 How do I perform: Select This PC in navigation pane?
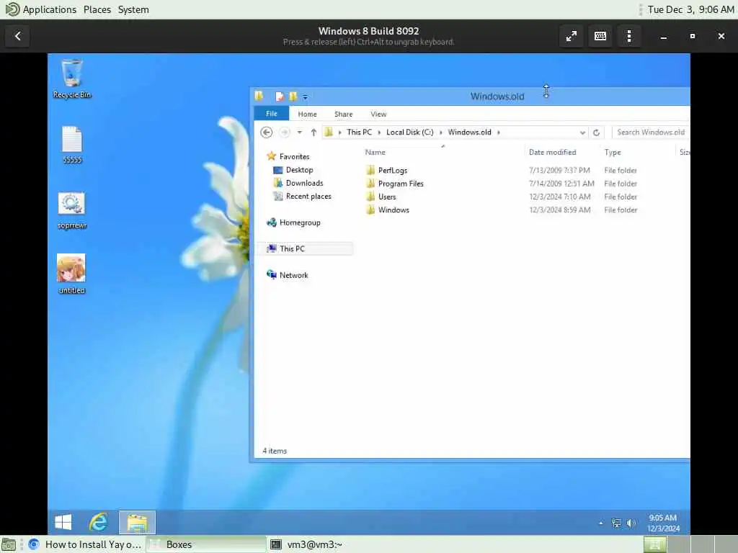pyautogui.click(x=306, y=248)
